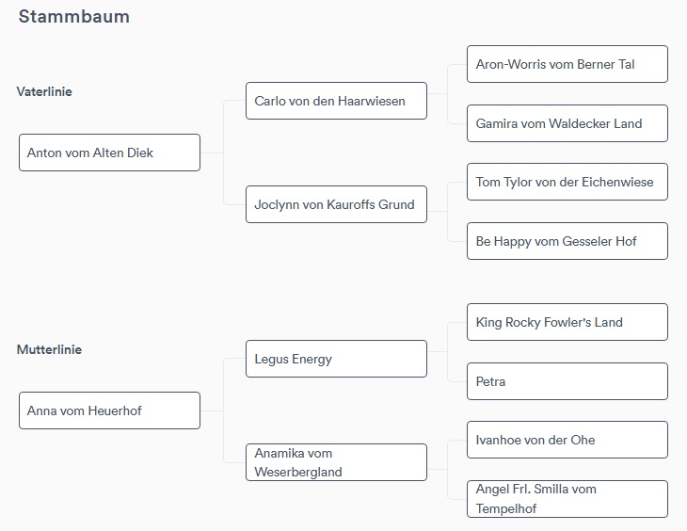Open Angel Frl. Smilla vom Tempelhof

pyautogui.click(x=567, y=499)
